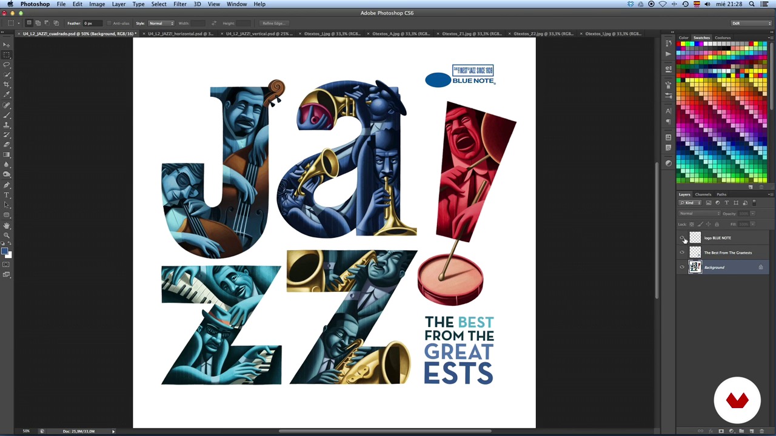The height and width of the screenshot is (436, 776).
Task: Click the Feather input field
Action: (92, 23)
